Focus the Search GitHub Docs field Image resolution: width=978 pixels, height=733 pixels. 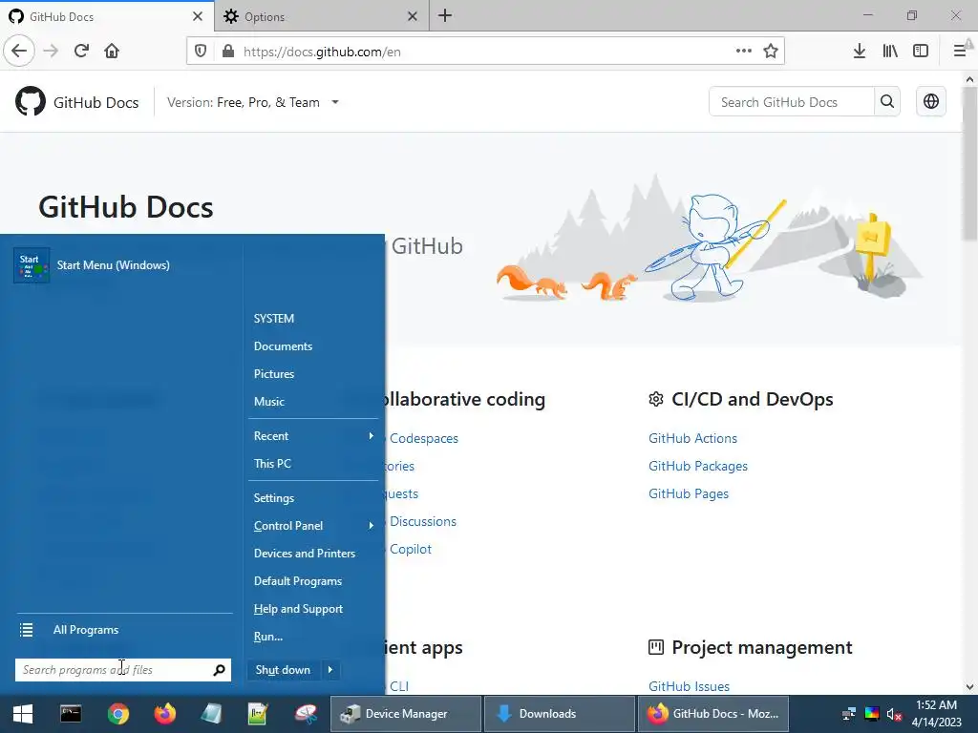coord(792,101)
